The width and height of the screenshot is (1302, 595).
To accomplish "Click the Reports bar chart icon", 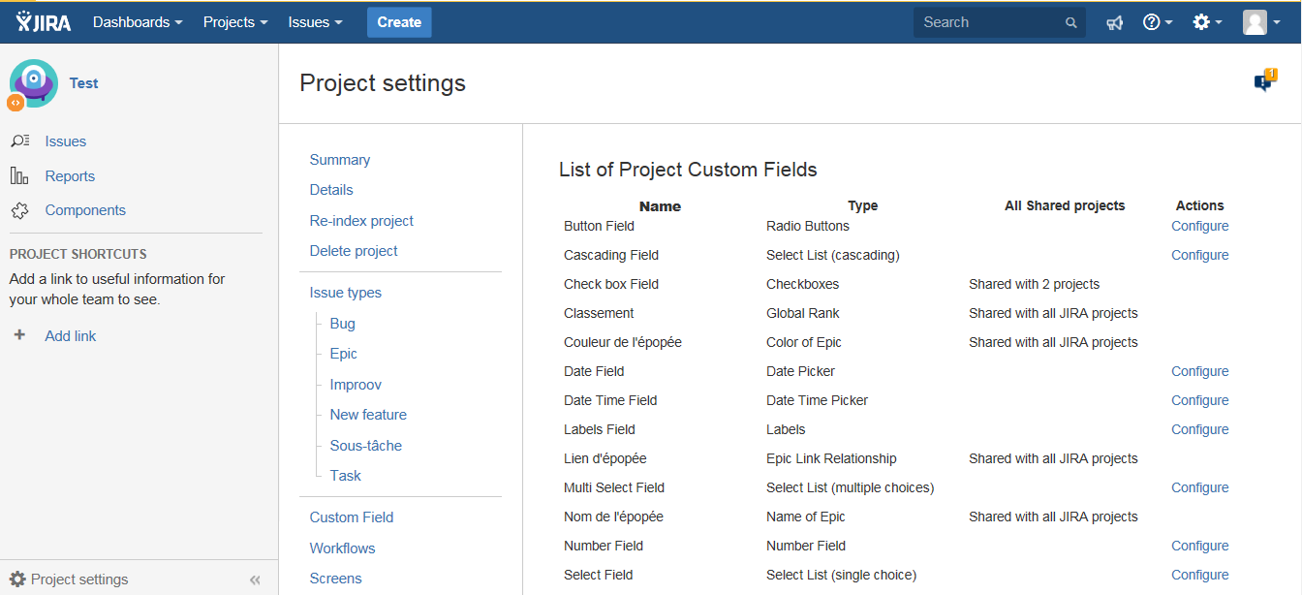I will [19, 175].
